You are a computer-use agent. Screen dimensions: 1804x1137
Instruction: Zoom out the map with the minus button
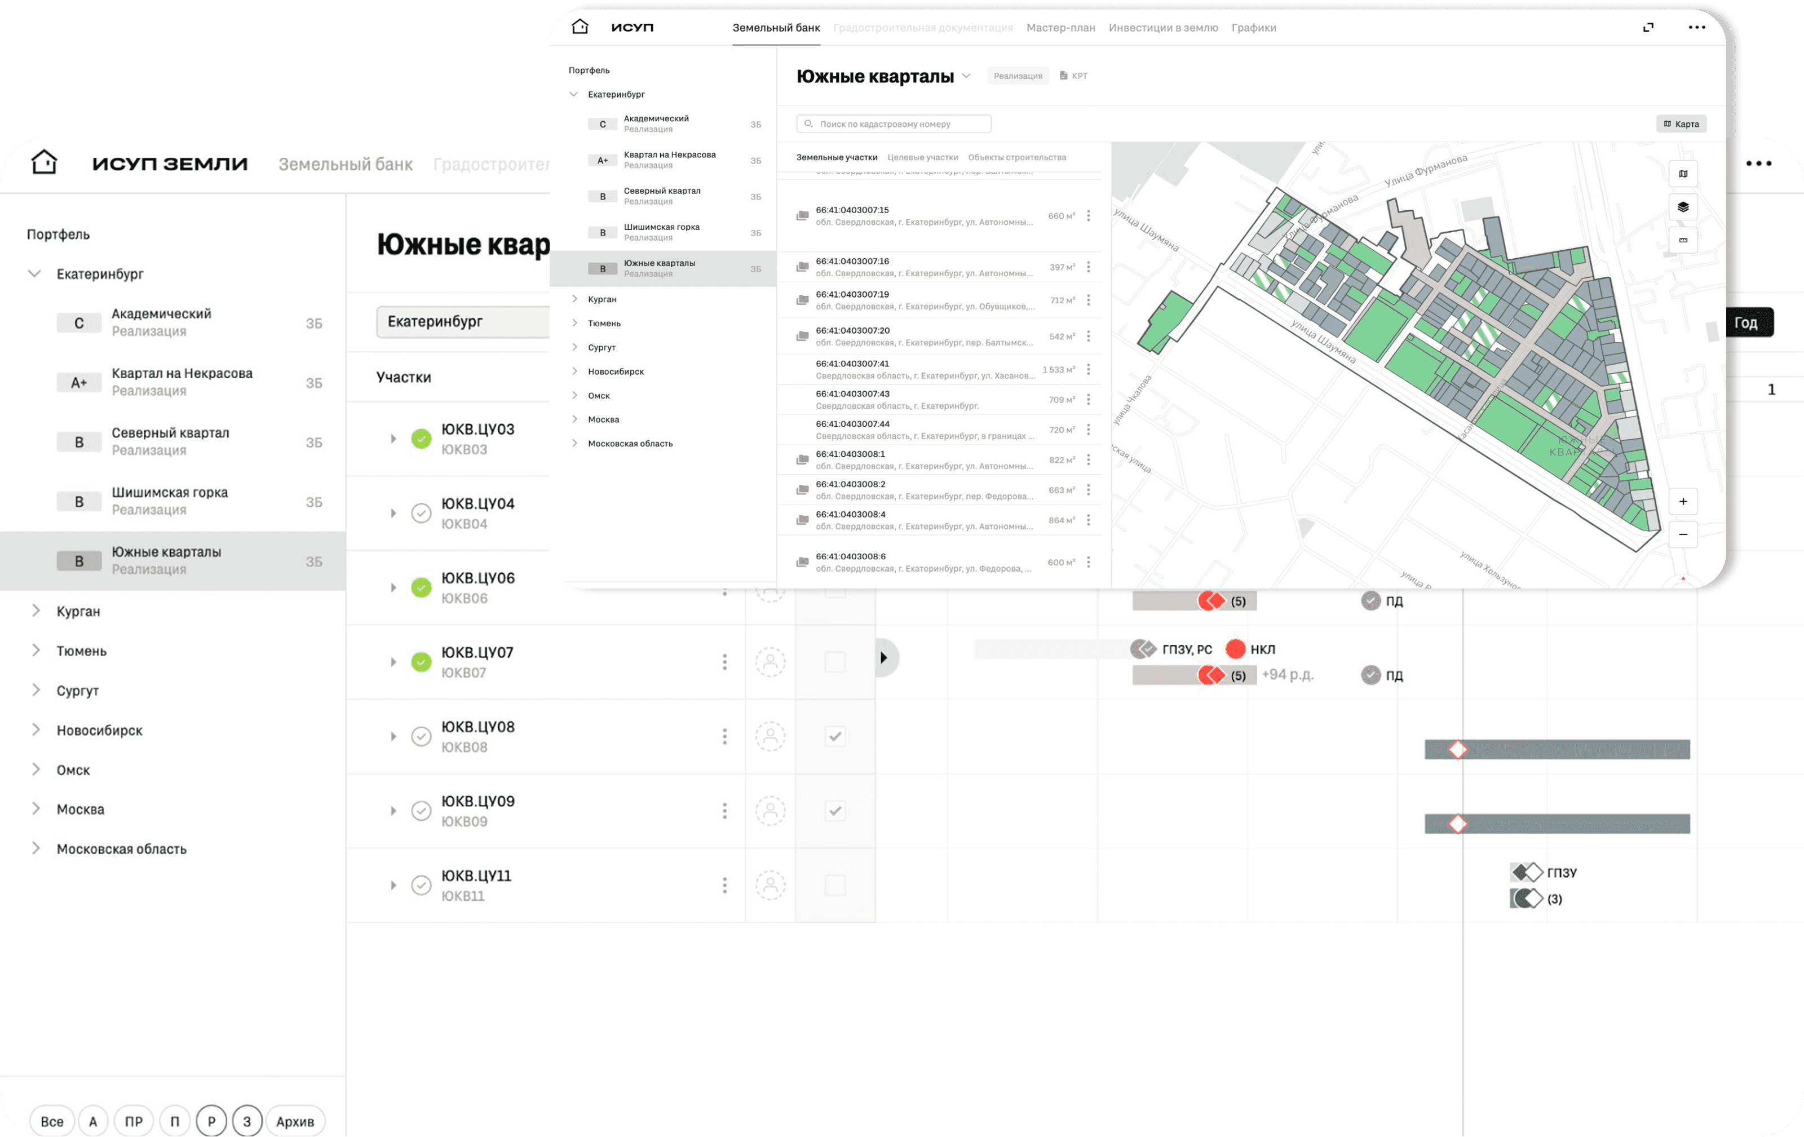point(1683,534)
